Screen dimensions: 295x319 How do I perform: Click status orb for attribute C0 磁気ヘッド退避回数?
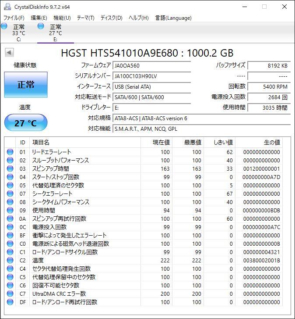[x=10, y=244]
